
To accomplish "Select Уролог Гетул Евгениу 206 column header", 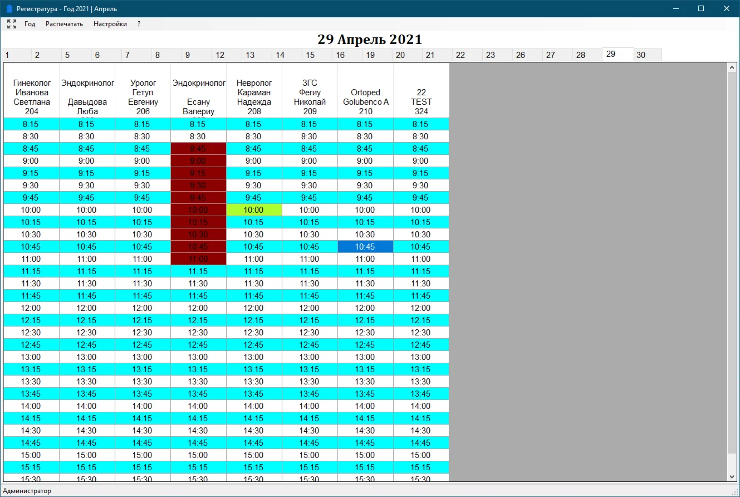I will click(143, 90).
